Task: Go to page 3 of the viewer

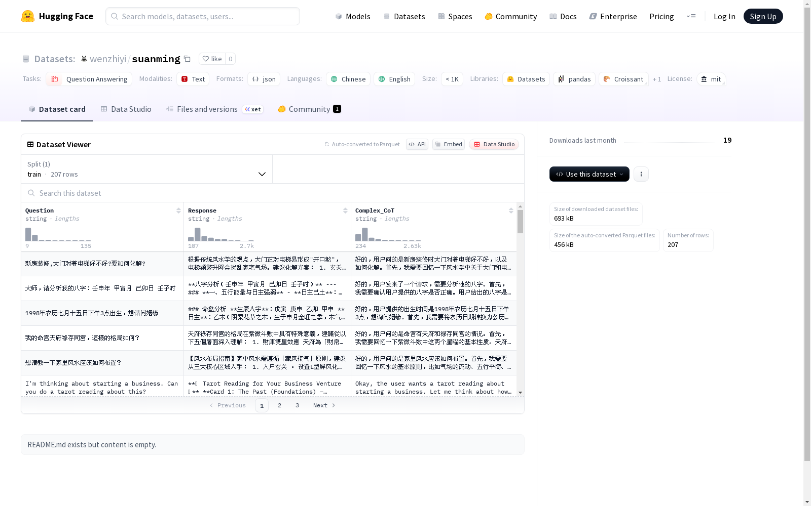Action: pos(297,405)
